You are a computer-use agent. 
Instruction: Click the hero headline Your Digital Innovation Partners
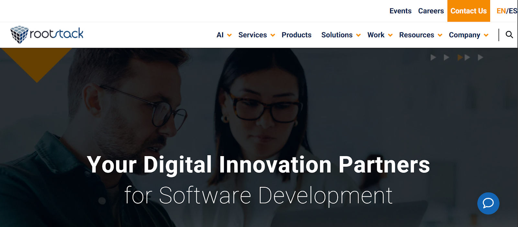pos(258,165)
